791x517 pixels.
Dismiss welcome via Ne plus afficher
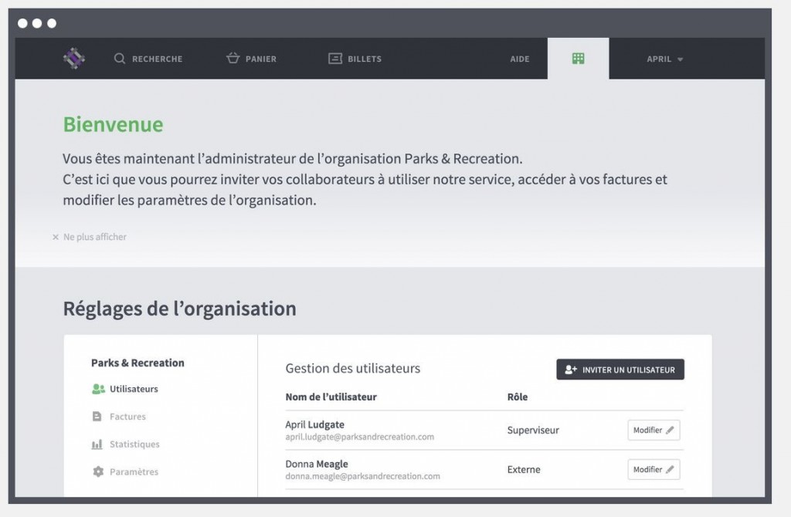(90, 237)
